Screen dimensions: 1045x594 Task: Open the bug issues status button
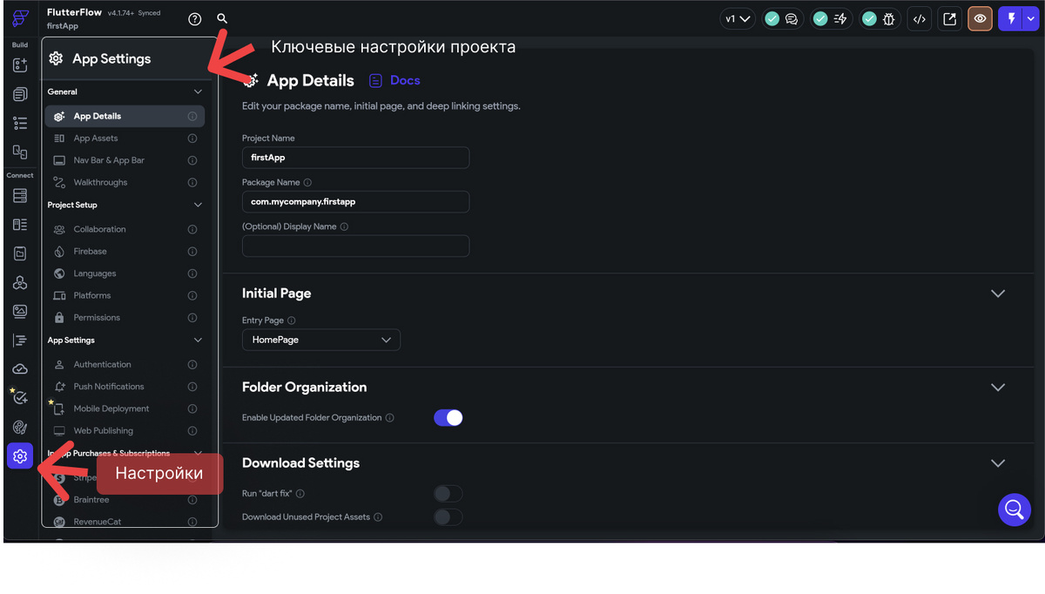[x=879, y=18]
